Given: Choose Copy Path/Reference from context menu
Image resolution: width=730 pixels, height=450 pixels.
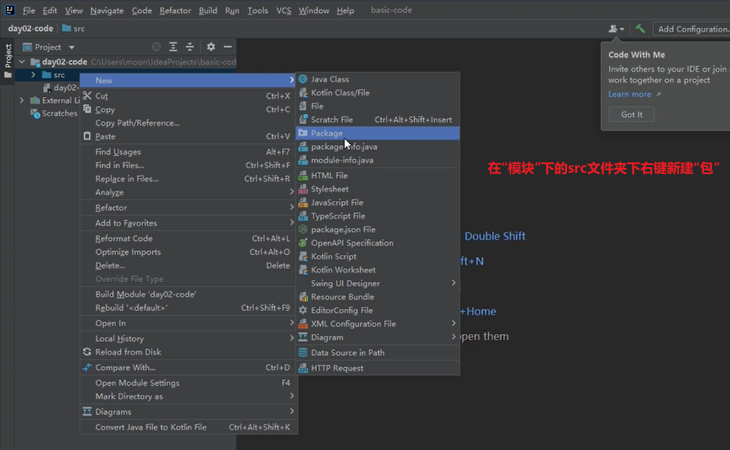Looking at the screenshot, I should tap(189, 123).
